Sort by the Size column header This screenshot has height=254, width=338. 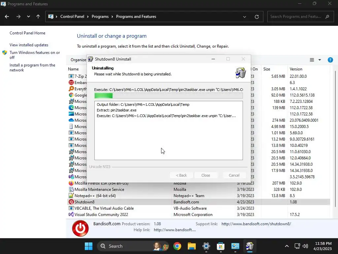click(267, 69)
